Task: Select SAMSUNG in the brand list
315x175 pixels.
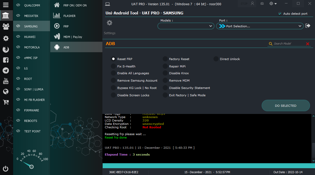Action: (31, 26)
